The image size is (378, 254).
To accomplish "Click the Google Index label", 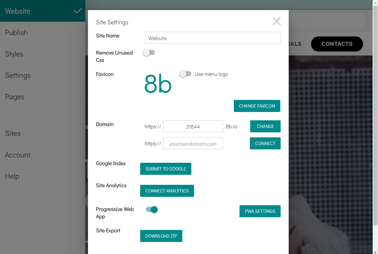I will coord(111,163).
